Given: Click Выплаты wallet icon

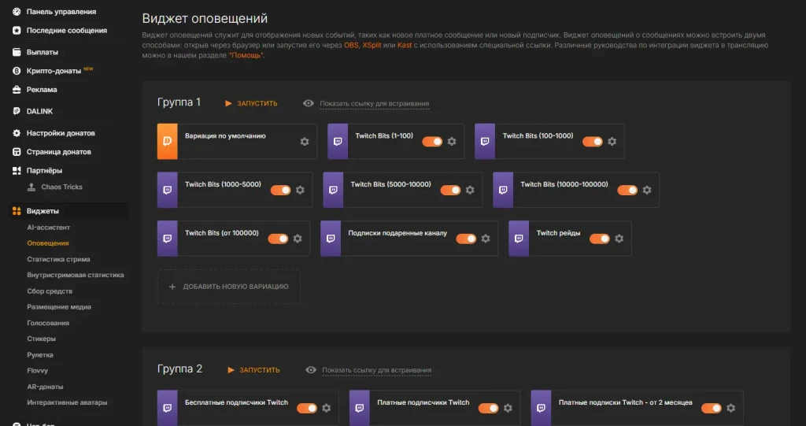Looking at the screenshot, I should (17, 52).
